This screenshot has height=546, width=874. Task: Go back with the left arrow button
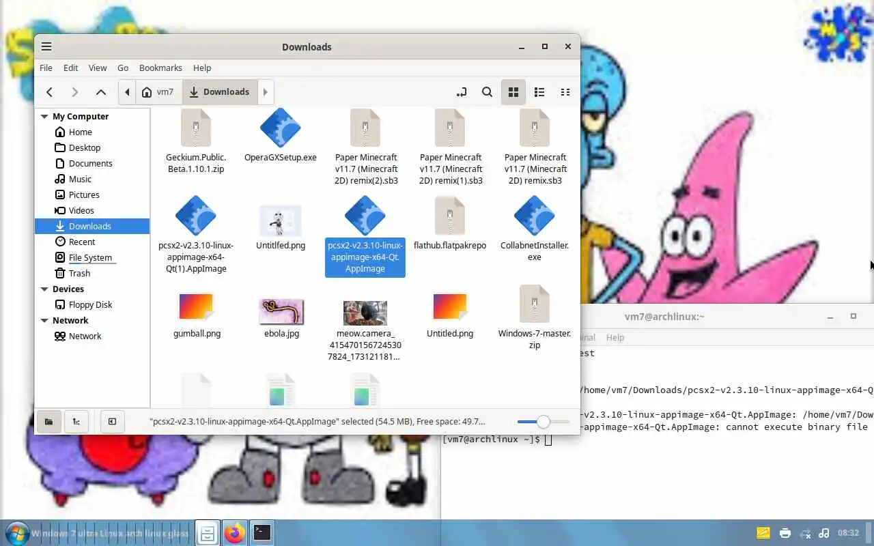(49, 92)
